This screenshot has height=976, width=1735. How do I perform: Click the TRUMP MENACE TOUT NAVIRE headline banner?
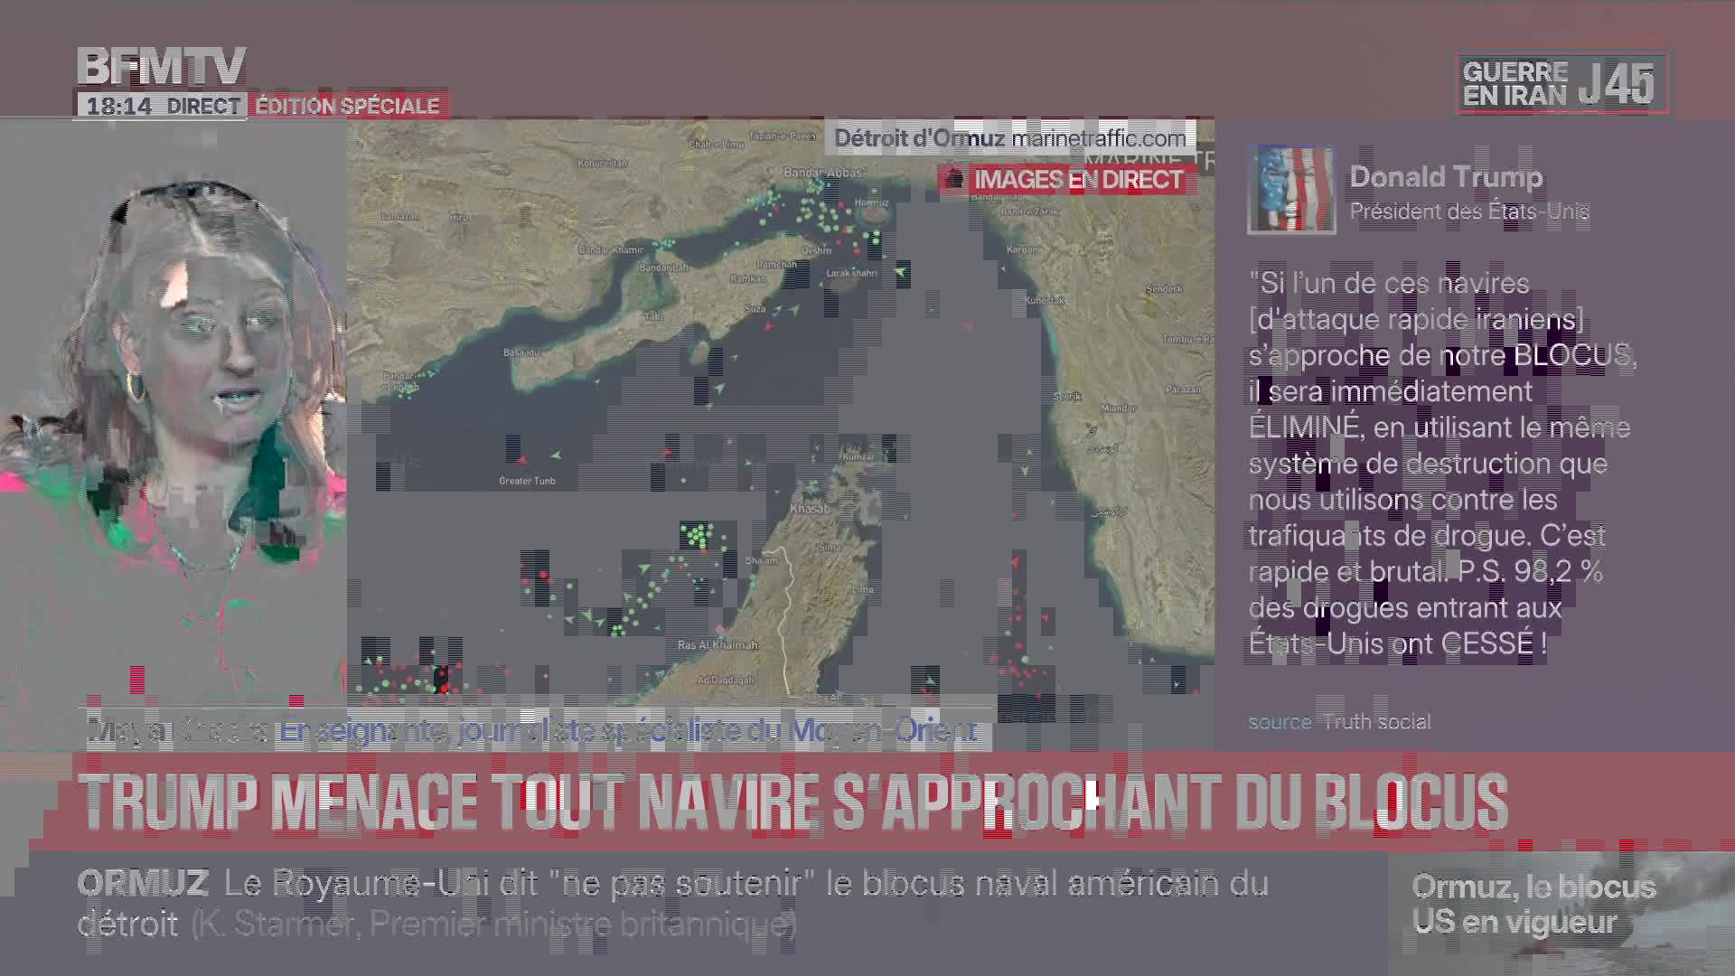click(795, 802)
